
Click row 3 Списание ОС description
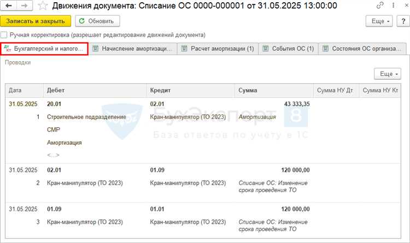(273, 226)
